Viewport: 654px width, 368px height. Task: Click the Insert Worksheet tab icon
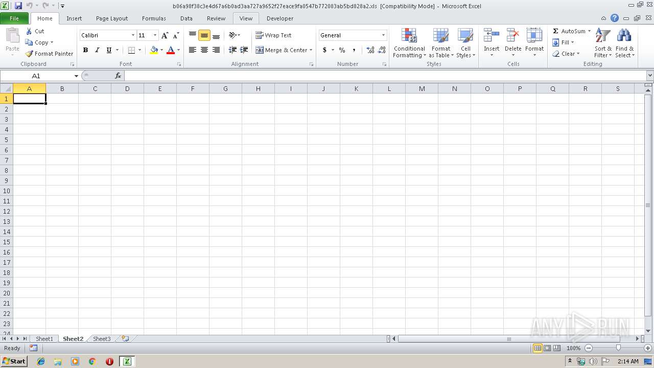point(124,339)
